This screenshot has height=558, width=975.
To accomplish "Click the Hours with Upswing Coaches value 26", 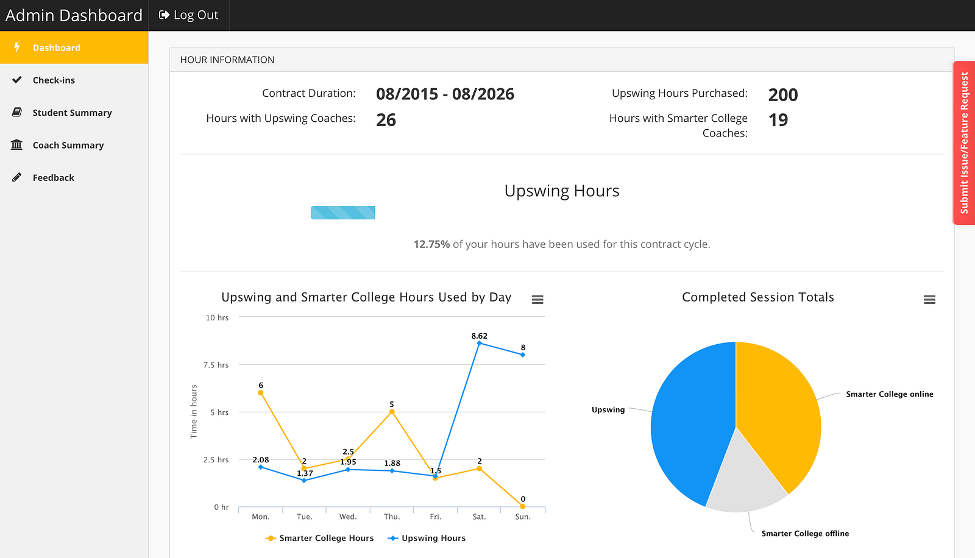I will click(x=386, y=119).
